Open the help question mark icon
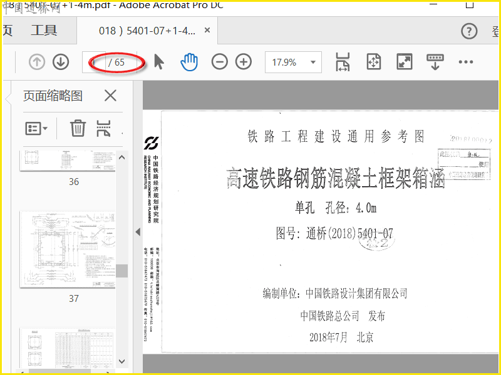This screenshot has width=501, height=375. 469,31
